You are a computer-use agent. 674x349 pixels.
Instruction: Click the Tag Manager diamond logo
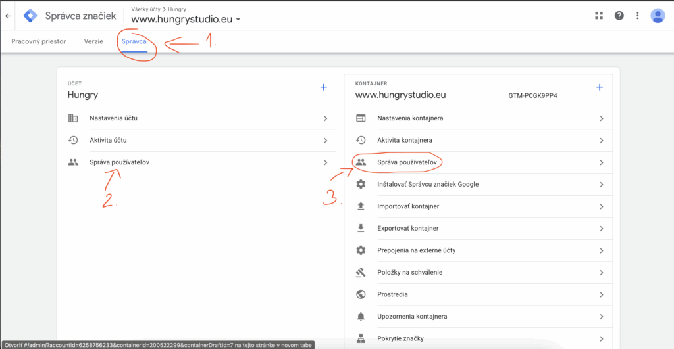30,16
